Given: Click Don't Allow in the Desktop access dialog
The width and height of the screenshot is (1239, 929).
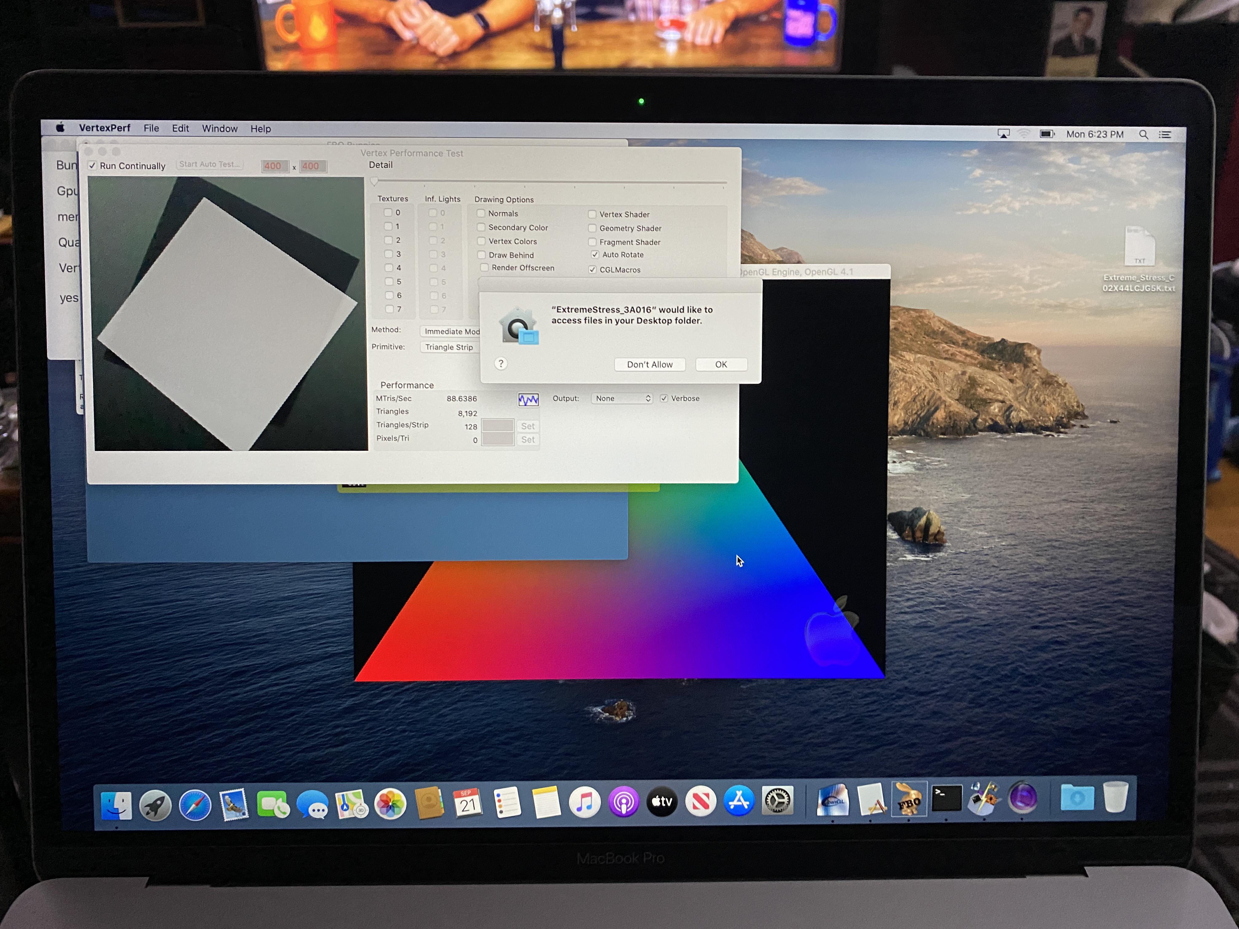Looking at the screenshot, I should tap(650, 364).
